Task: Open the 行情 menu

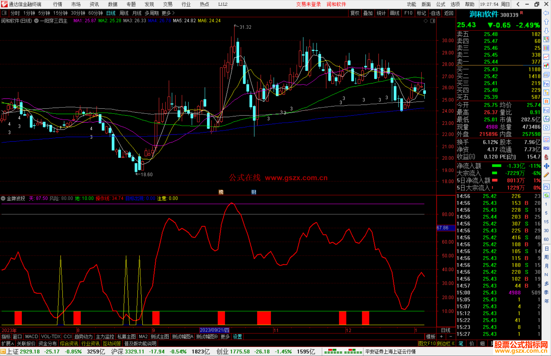Action: [58, 4]
